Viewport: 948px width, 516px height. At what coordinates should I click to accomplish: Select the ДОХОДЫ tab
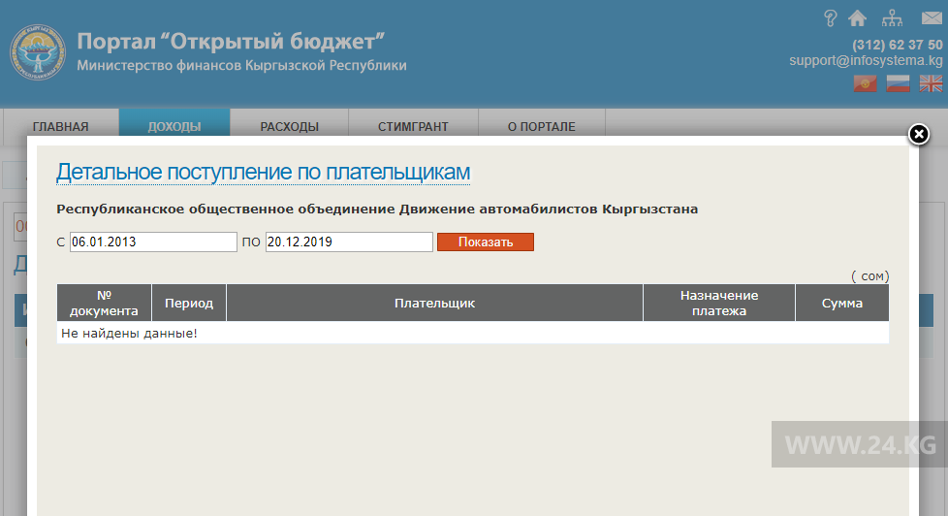(x=174, y=126)
